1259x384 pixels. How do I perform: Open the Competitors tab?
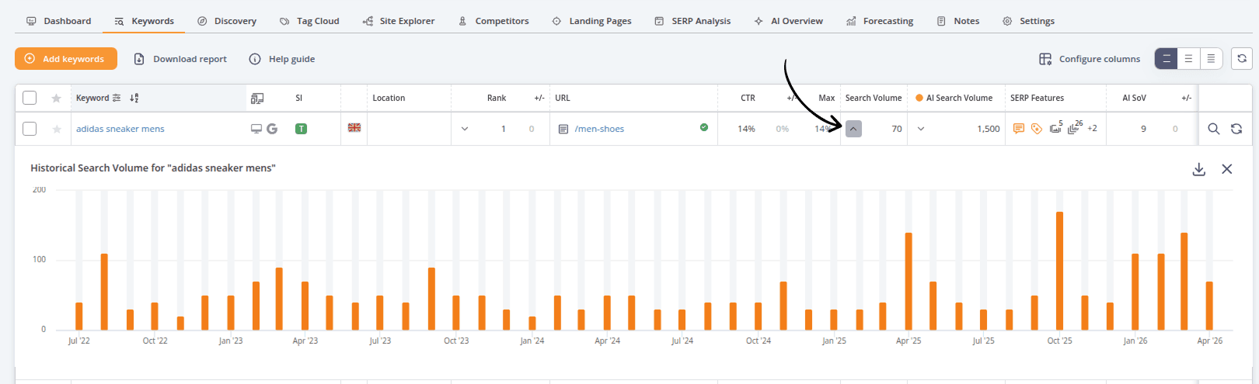(x=493, y=21)
